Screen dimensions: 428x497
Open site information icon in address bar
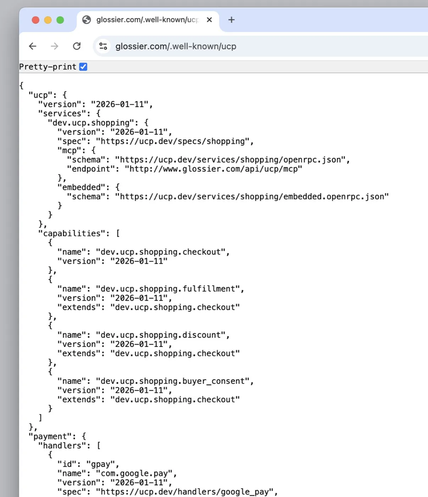point(103,46)
